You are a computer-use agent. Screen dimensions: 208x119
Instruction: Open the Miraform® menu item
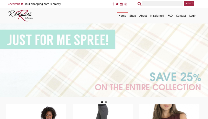click(x=157, y=16)
